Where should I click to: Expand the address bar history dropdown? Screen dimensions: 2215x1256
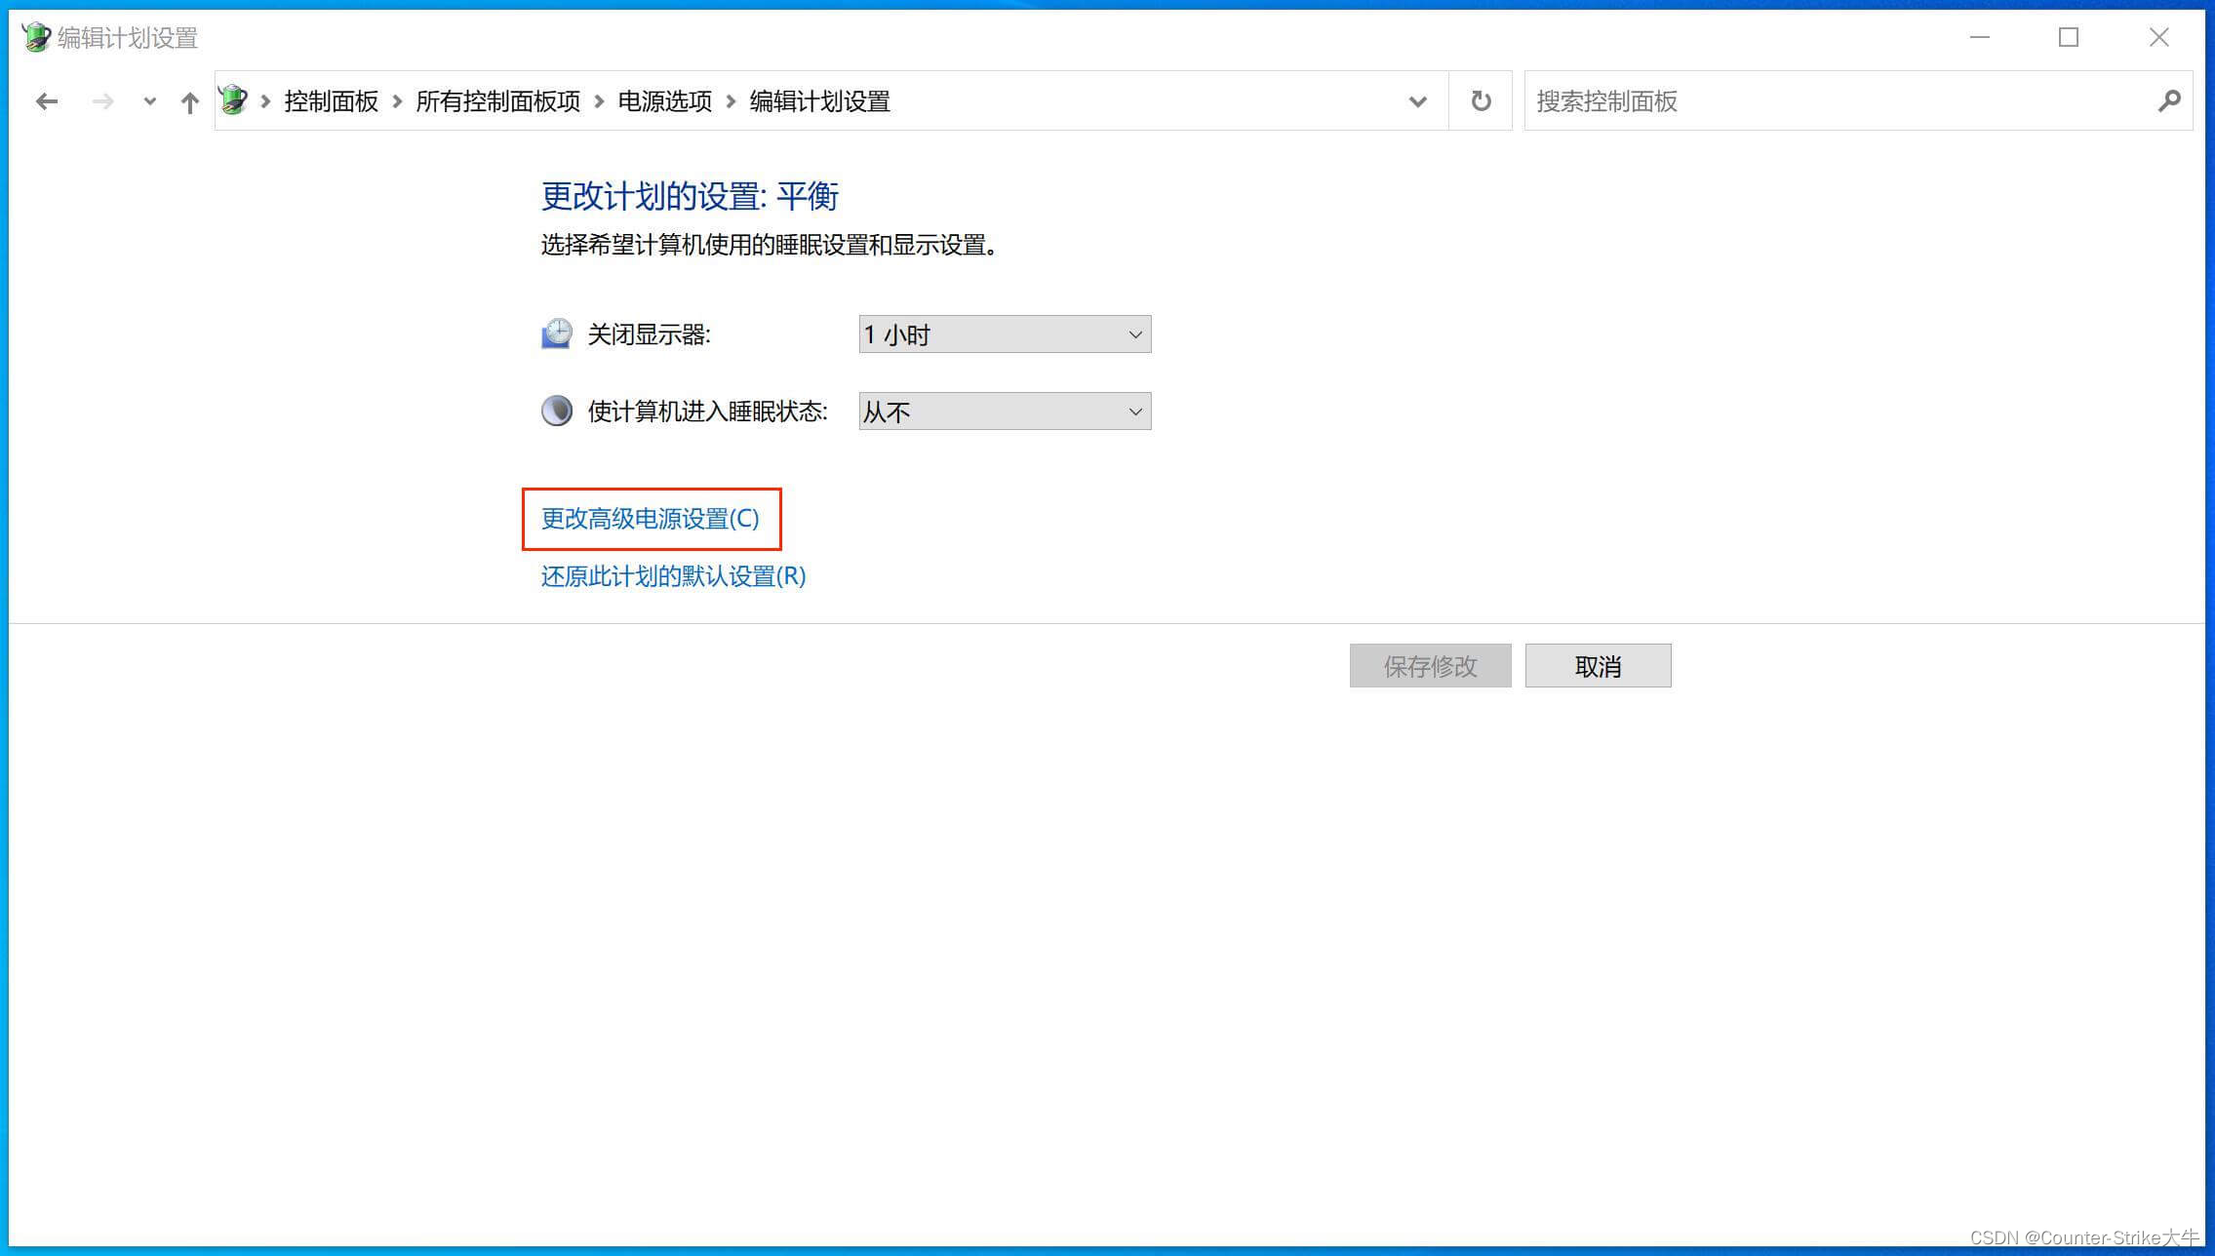point(1417,101)
